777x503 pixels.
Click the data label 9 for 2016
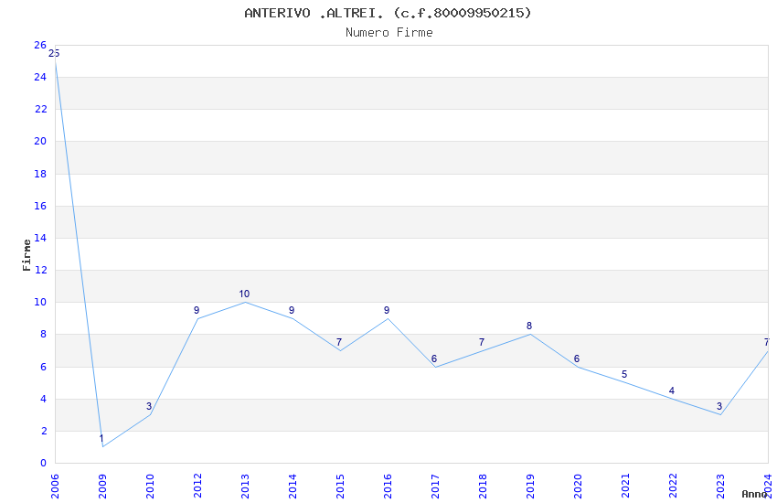pyautogui.click(x=387, y=310)
